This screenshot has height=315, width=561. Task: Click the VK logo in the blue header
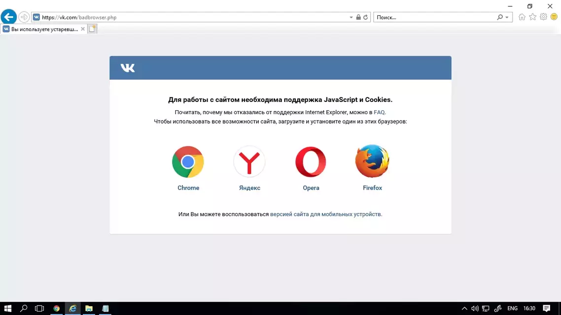[x=128, y=68]
